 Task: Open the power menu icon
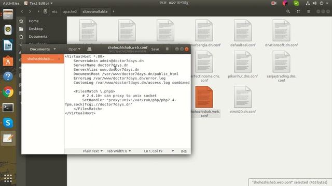[x=322, y=3]
